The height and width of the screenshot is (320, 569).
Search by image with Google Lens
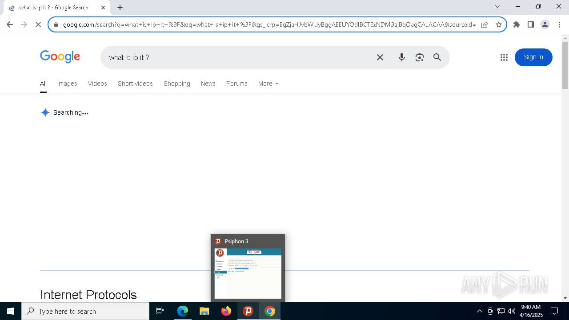[x=420, y=57]
